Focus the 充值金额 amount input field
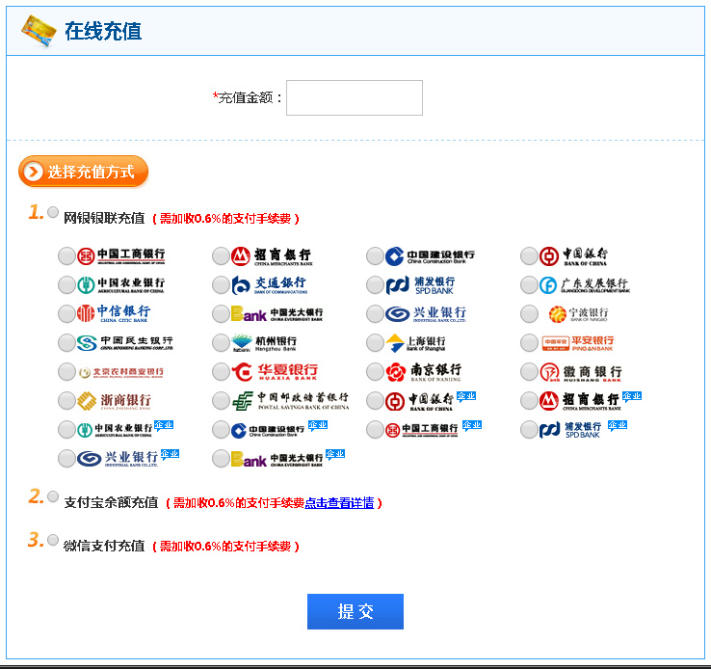This screenshot has height=669, width=711. pos(355,97)
